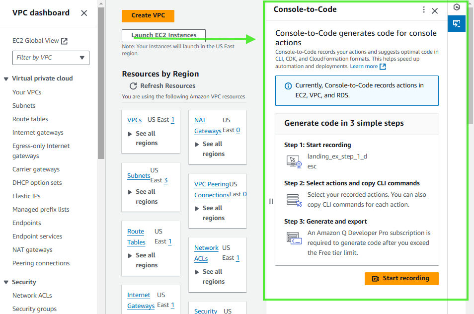Click the Step 2 recorded actions icon

[x=293, y=199]
